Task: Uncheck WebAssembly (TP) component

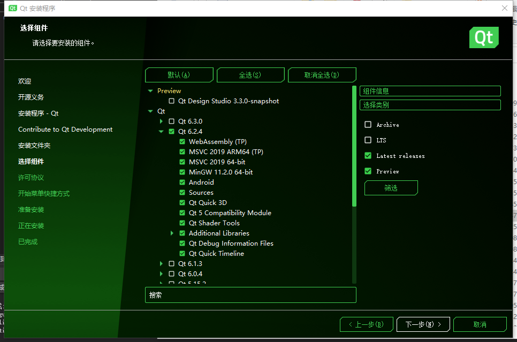Action: coord(182,142)
